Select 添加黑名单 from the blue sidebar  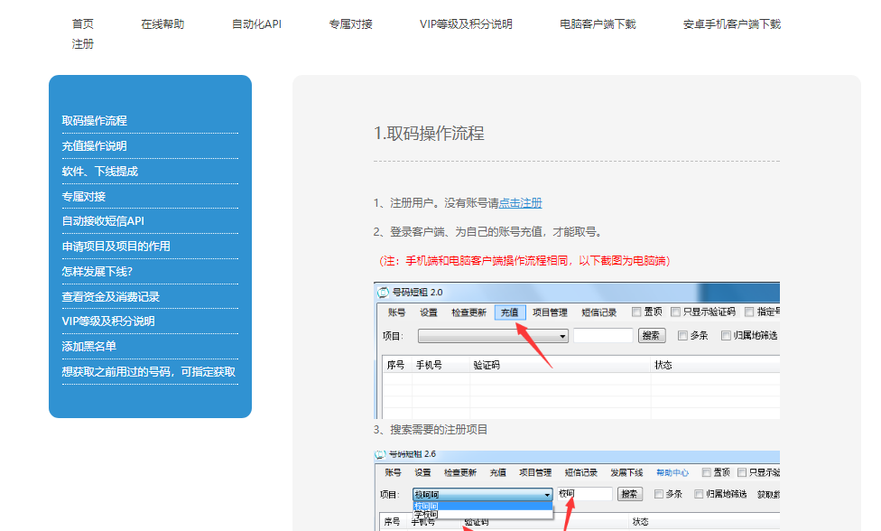[x=89, y=347]
